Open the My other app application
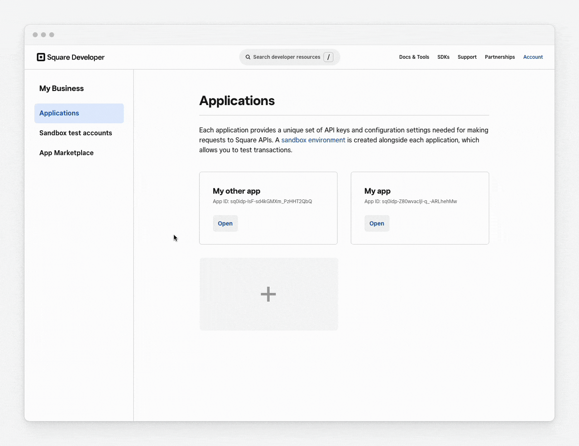The image size is (579, 446). click(225, 223)
